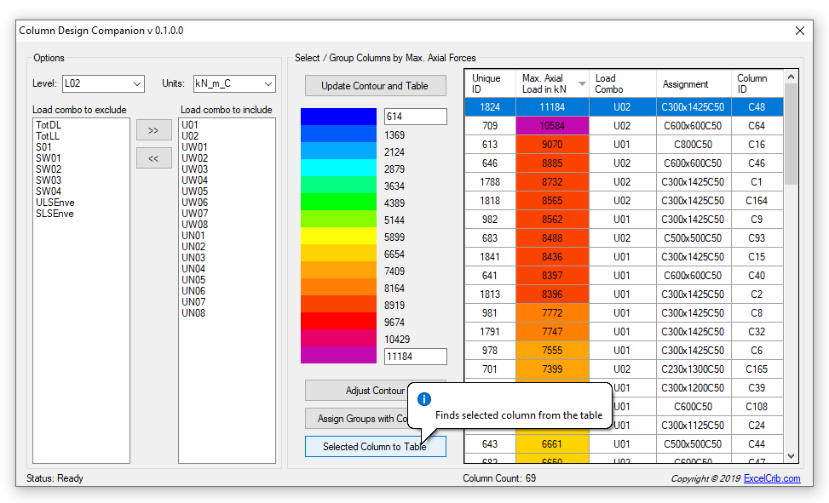829x503 pixels.
Task: Open the Units dropdown showing kN_m_C
Action: point(234,83)
